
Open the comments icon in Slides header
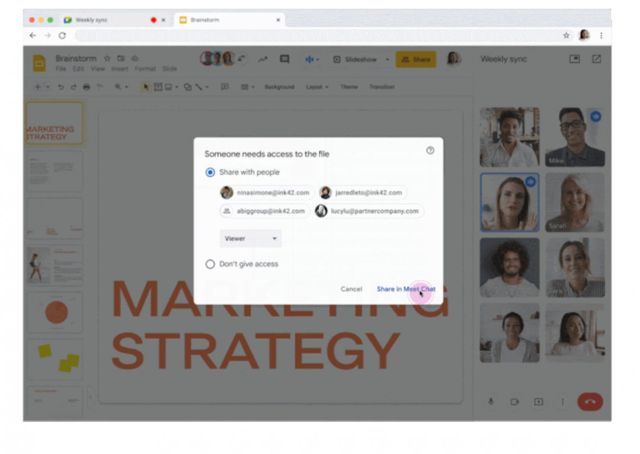(x=284, y=60)
